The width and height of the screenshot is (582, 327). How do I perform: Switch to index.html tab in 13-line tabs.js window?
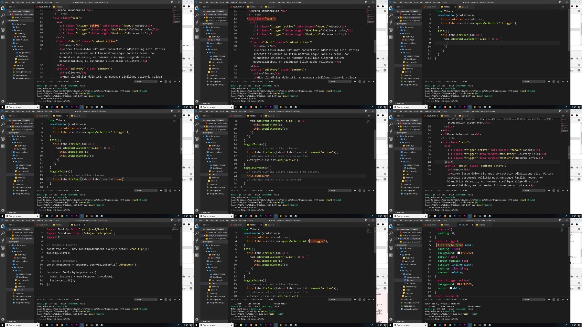[431, 7]
